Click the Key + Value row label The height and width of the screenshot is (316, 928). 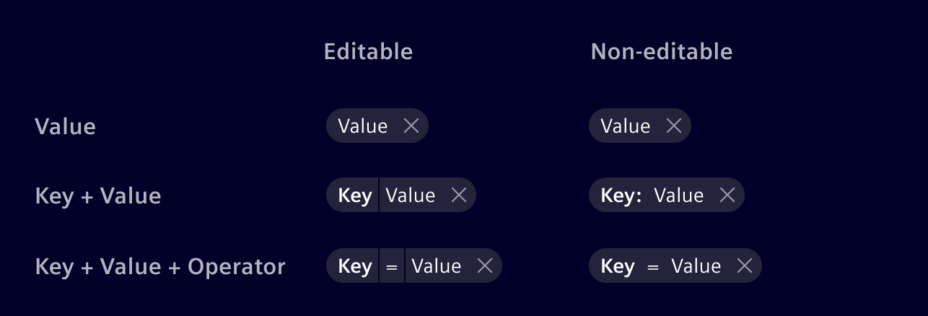98,196
